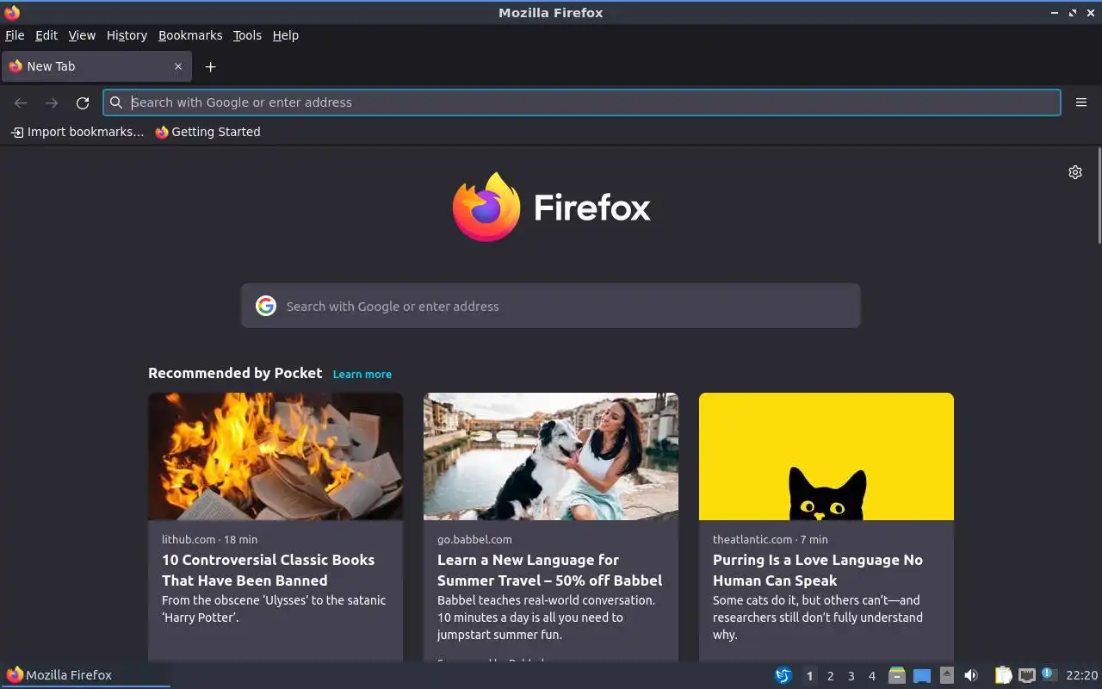Open clipboard manager tray icon
Image resolution: width=1102 pixels, height=689 pixels.
click(1004, 675)
